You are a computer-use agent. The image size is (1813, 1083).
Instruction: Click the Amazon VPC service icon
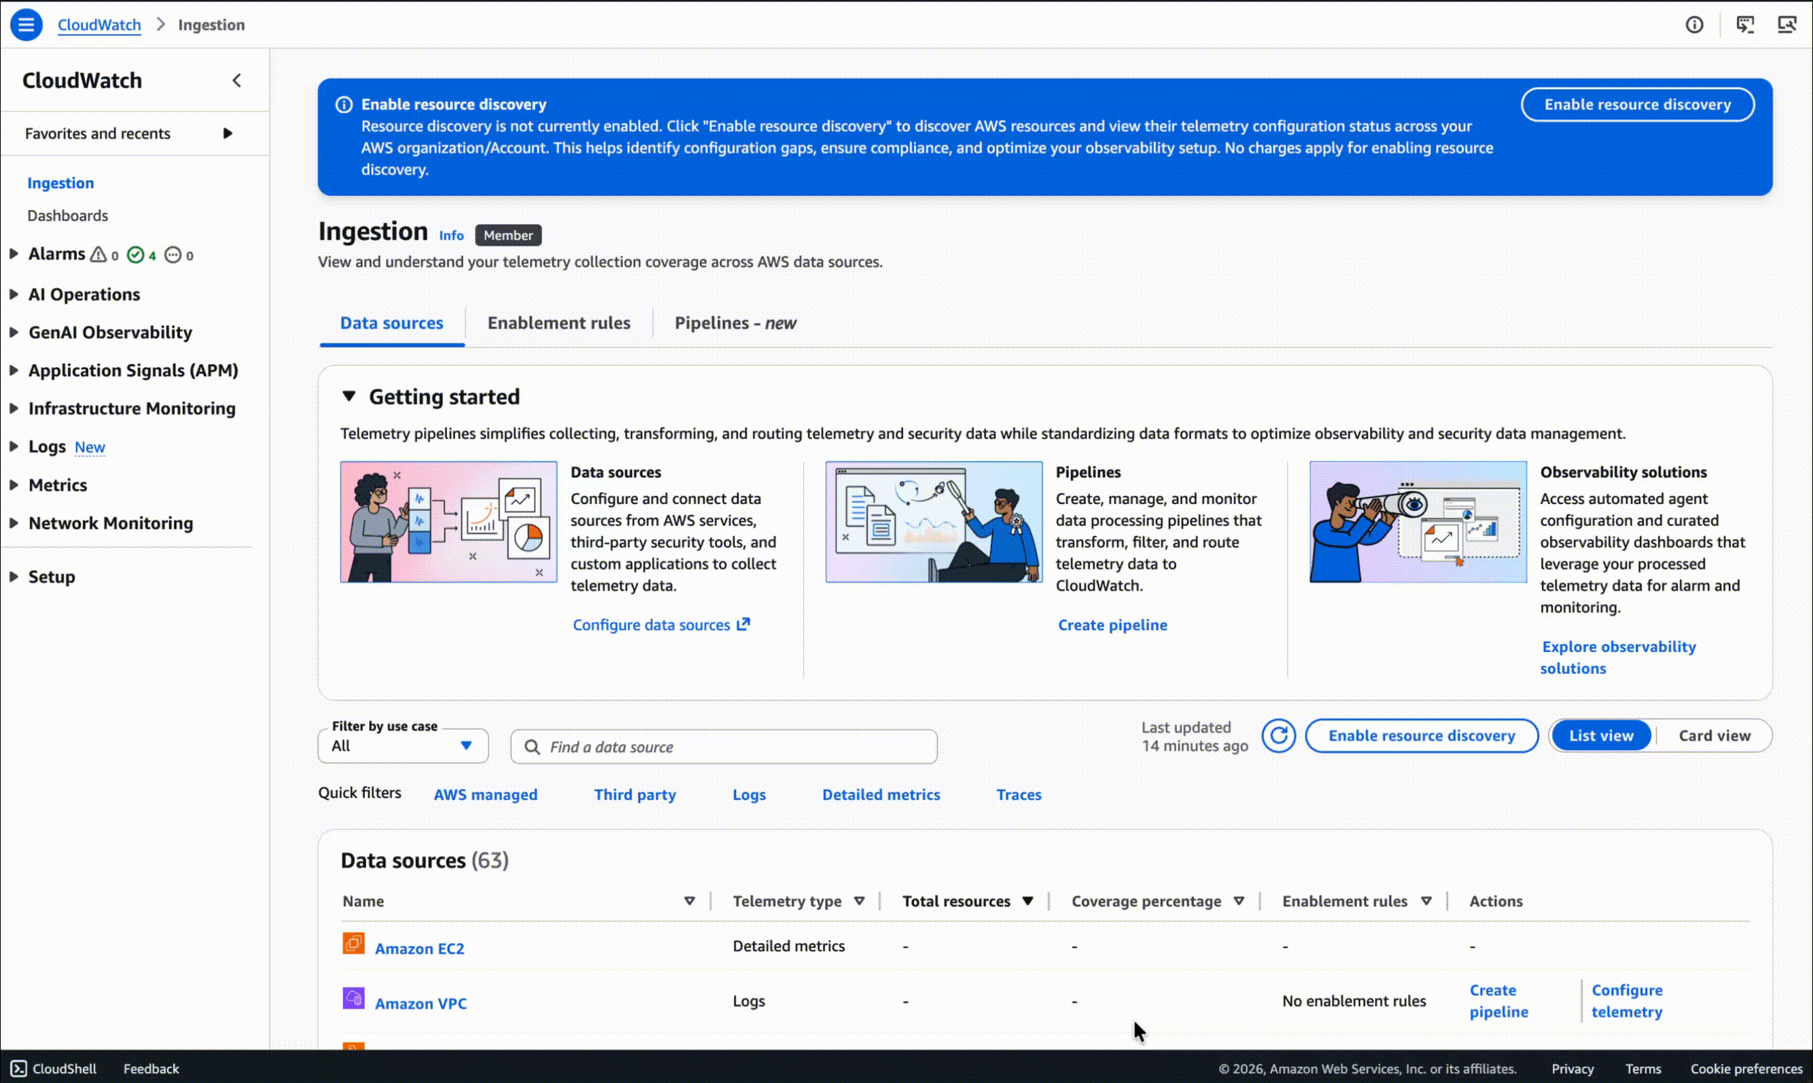353,998
